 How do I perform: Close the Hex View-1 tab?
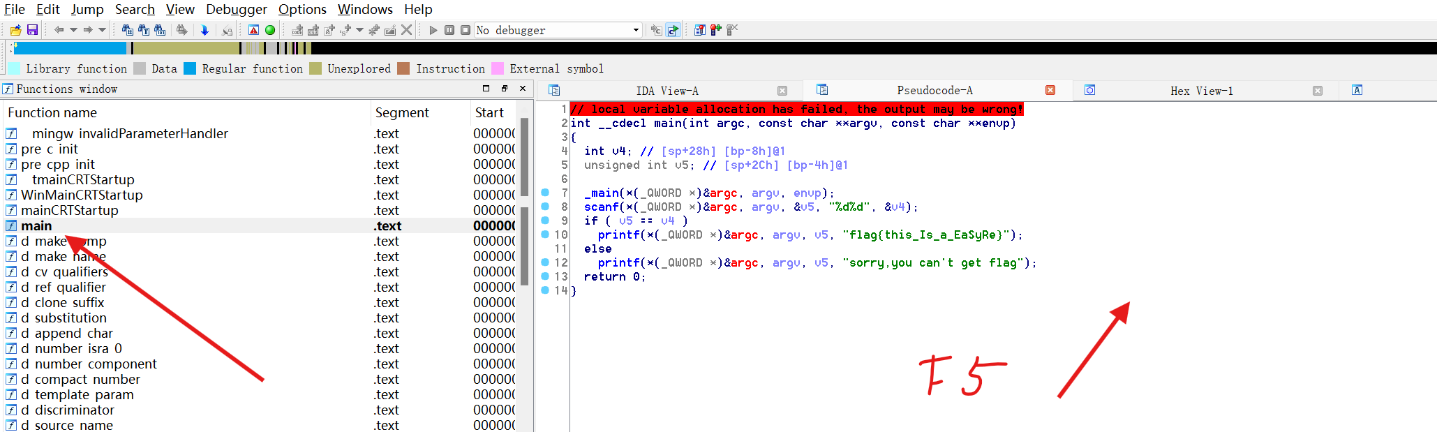pos(1318,91)
